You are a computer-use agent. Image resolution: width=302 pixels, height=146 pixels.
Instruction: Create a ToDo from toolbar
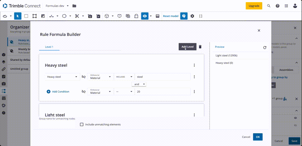98,16
